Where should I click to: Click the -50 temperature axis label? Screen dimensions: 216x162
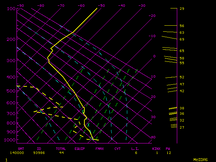(x=101, y=6)
